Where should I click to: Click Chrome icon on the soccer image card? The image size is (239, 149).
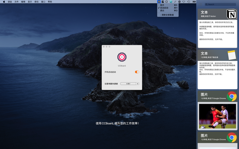tap(232, 96)
